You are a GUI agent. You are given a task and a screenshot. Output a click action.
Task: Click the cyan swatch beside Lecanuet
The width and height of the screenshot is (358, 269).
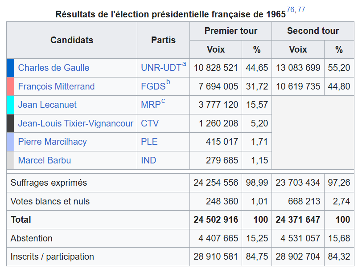tap(10, 105)
